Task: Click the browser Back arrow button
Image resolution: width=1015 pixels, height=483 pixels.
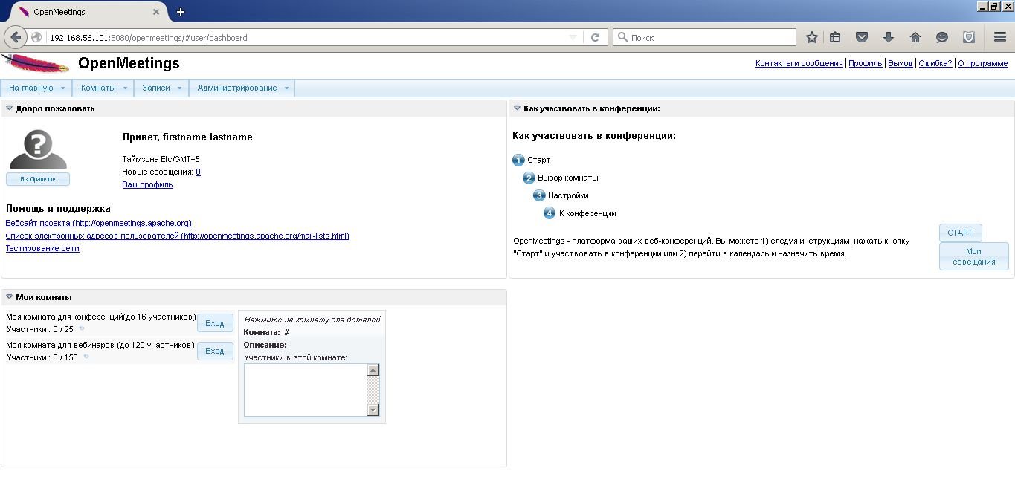Action: pyautogui.click(x=16, y=37)
